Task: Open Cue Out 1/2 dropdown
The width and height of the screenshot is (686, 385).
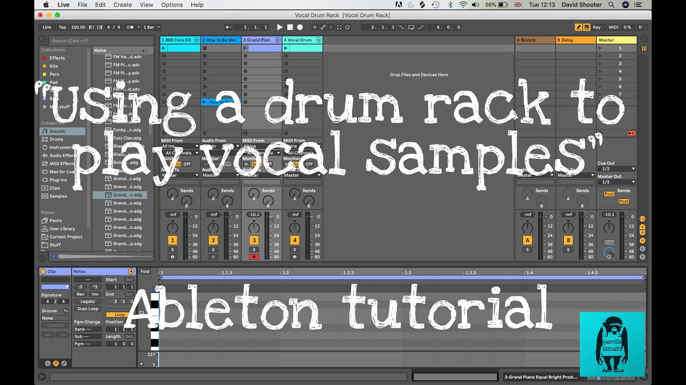Action: click(616, 169)
